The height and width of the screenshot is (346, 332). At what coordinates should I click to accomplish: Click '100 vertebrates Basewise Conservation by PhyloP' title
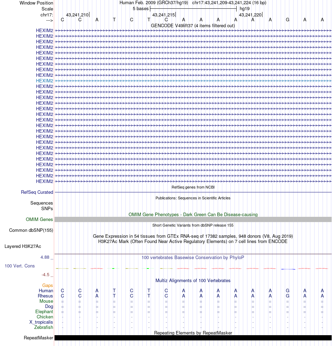tap(193, 258)
